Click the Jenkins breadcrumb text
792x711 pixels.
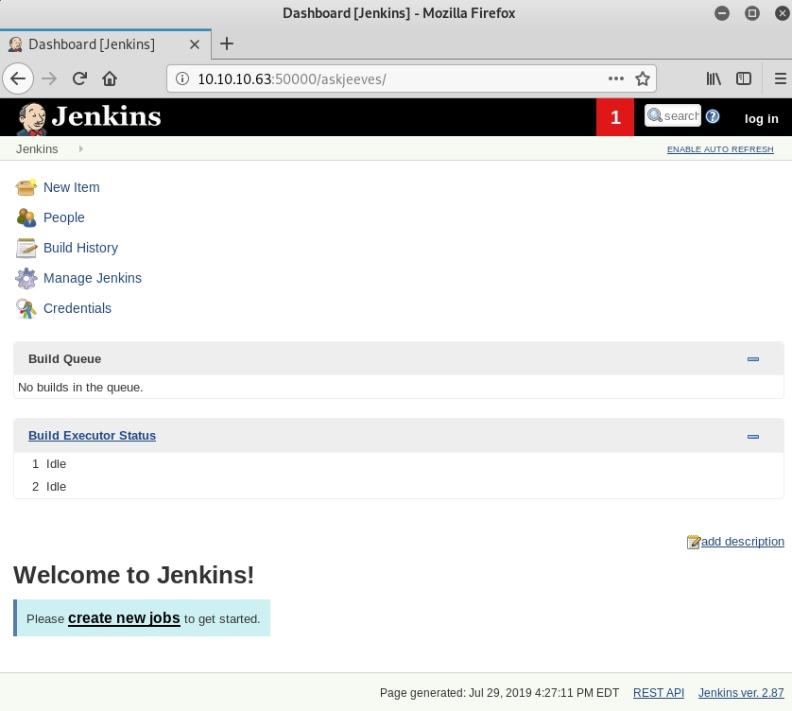tap(37, 149)
